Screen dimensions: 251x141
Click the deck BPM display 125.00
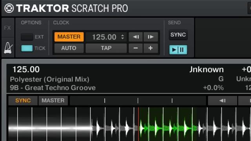[26, 69]
